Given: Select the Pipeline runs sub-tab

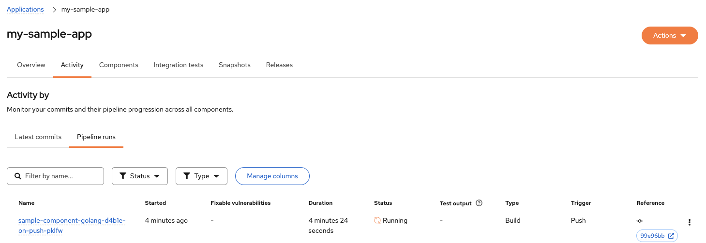Looking at the screenshot, I should tap(96, 137).
